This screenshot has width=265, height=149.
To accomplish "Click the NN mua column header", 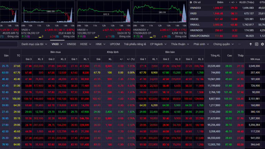I will coord(255,59).
